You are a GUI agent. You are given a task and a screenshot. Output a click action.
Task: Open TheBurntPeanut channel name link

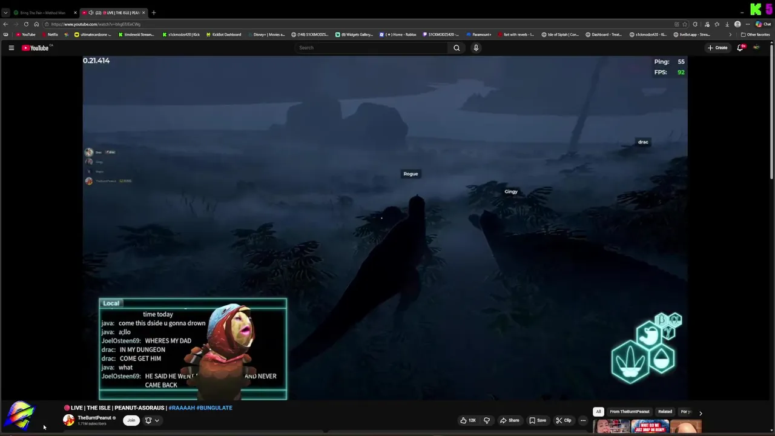pos(94,418)
